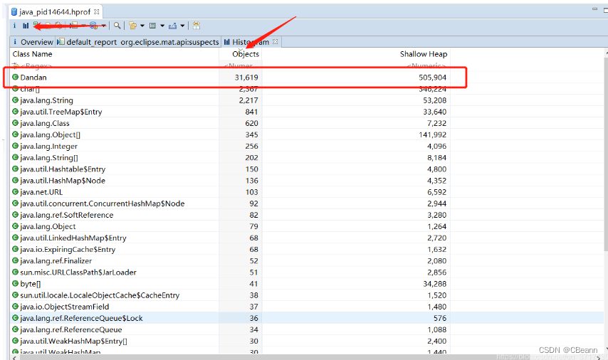The image size is (608, 360).
Task: Select the java.lang.ref.ReferenceQueue$Lock class name
Action: (81, 318)
